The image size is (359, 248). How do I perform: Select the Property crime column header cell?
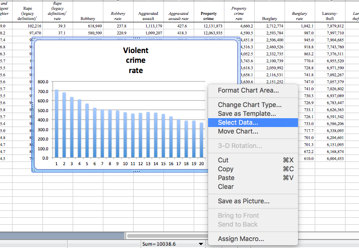209,16
